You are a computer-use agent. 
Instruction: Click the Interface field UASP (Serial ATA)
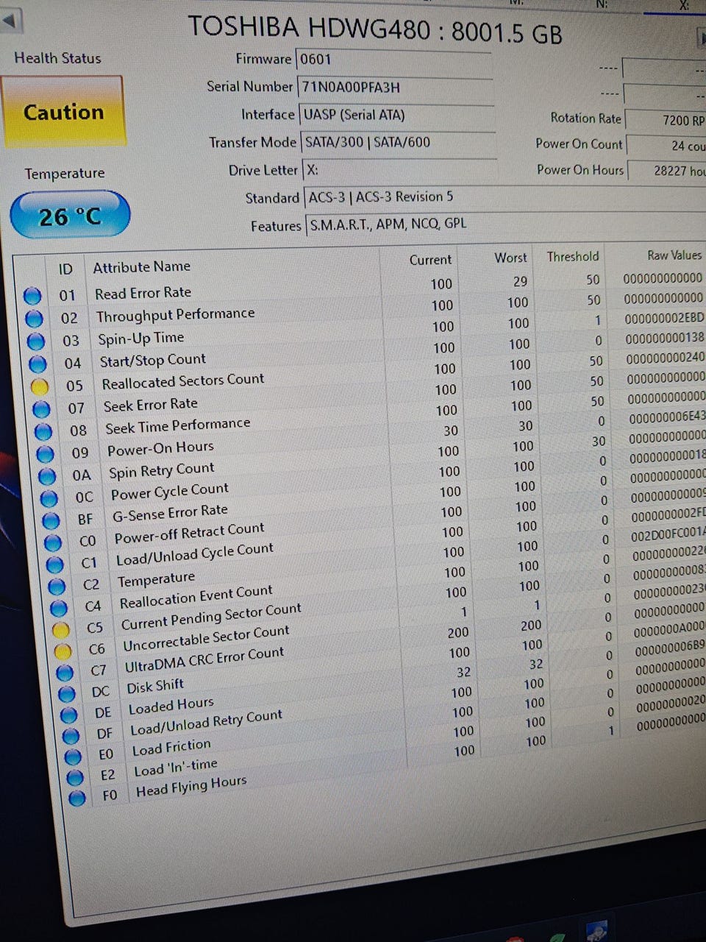pyautogui.click(x=397, y=116)
